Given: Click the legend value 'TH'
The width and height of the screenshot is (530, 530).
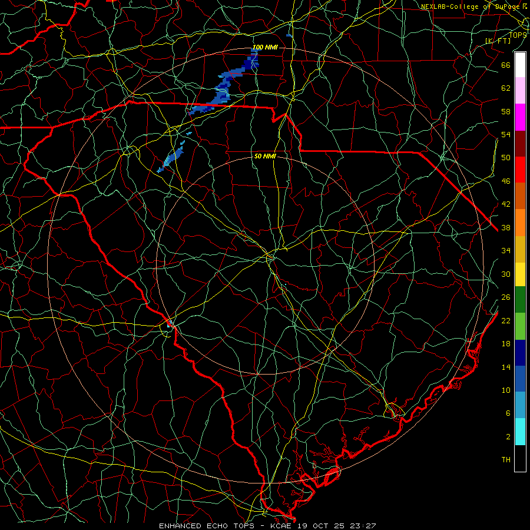Looking at the screenshot, I should [x=506, y=460].
